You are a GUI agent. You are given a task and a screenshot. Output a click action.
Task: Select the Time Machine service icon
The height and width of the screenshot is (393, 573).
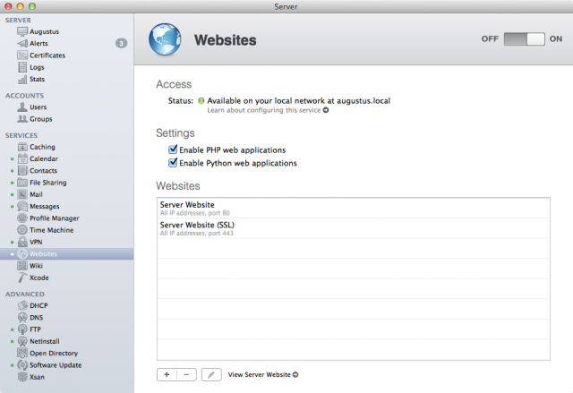coord(22,230)
